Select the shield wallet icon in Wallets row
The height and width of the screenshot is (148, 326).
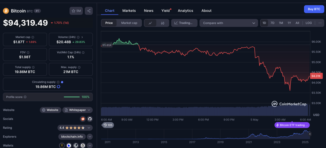coord(69,145)
